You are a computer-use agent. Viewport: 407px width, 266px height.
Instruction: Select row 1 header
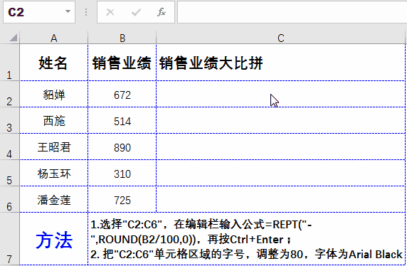pyautogui.click(x=9, y=63)
